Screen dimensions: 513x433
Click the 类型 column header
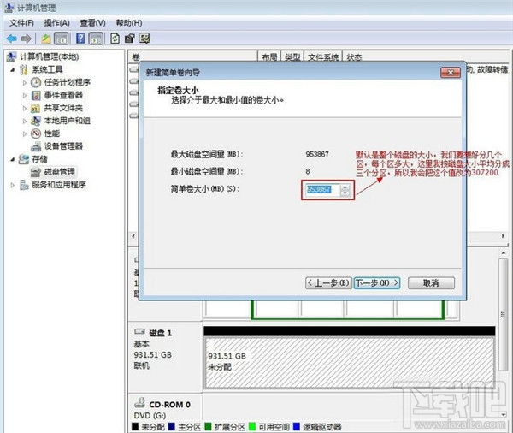click(x=292, y=57)
